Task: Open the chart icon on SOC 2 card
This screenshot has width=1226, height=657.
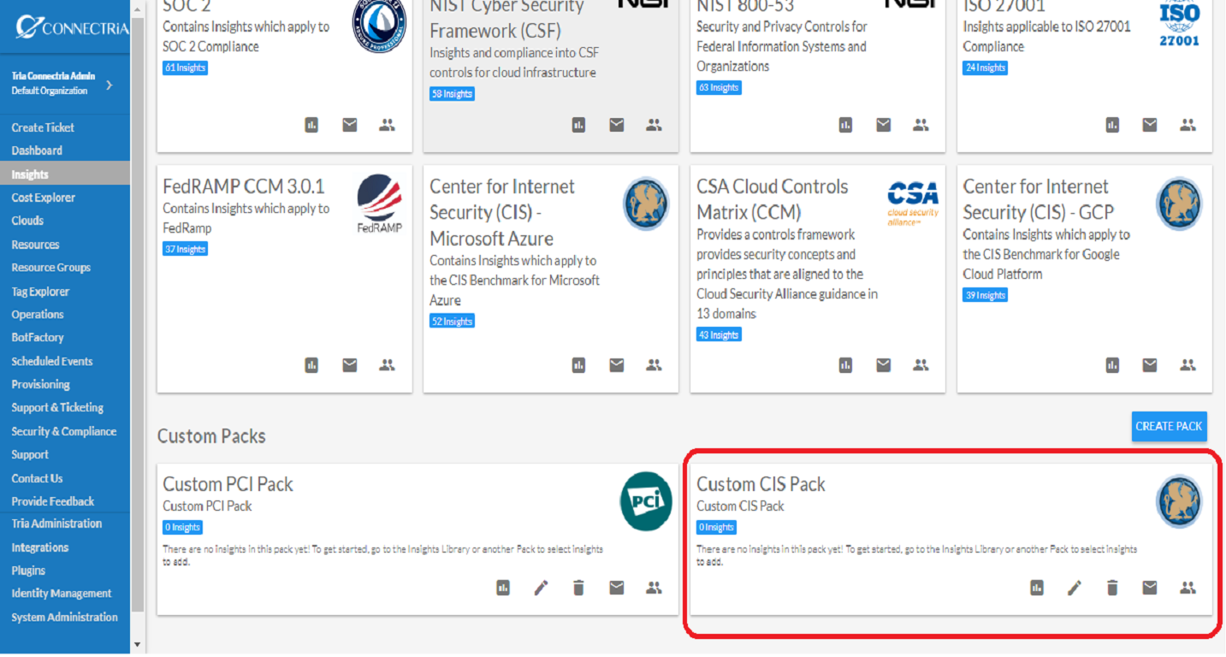Action: (311, 125)
